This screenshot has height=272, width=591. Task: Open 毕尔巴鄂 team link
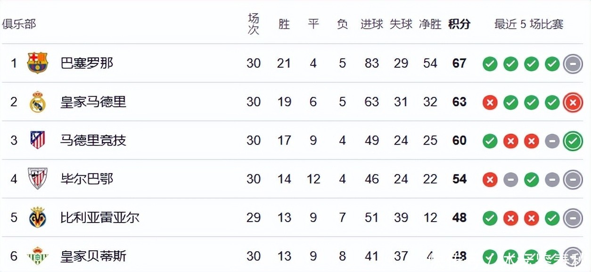[x=87, y=179]
